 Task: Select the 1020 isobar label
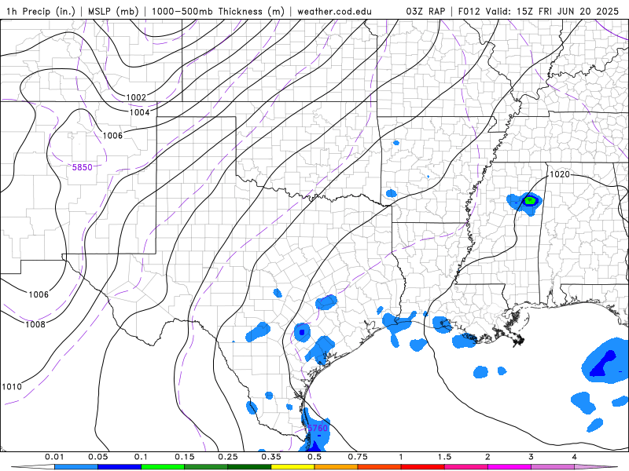560,174
